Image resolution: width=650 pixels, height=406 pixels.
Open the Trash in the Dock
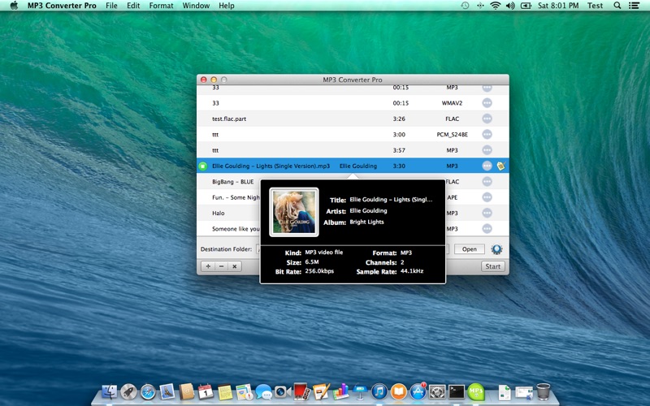543,391
